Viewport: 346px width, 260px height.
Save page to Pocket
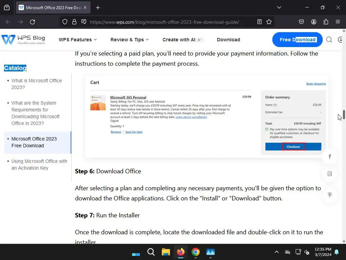(x=301, y=22)
